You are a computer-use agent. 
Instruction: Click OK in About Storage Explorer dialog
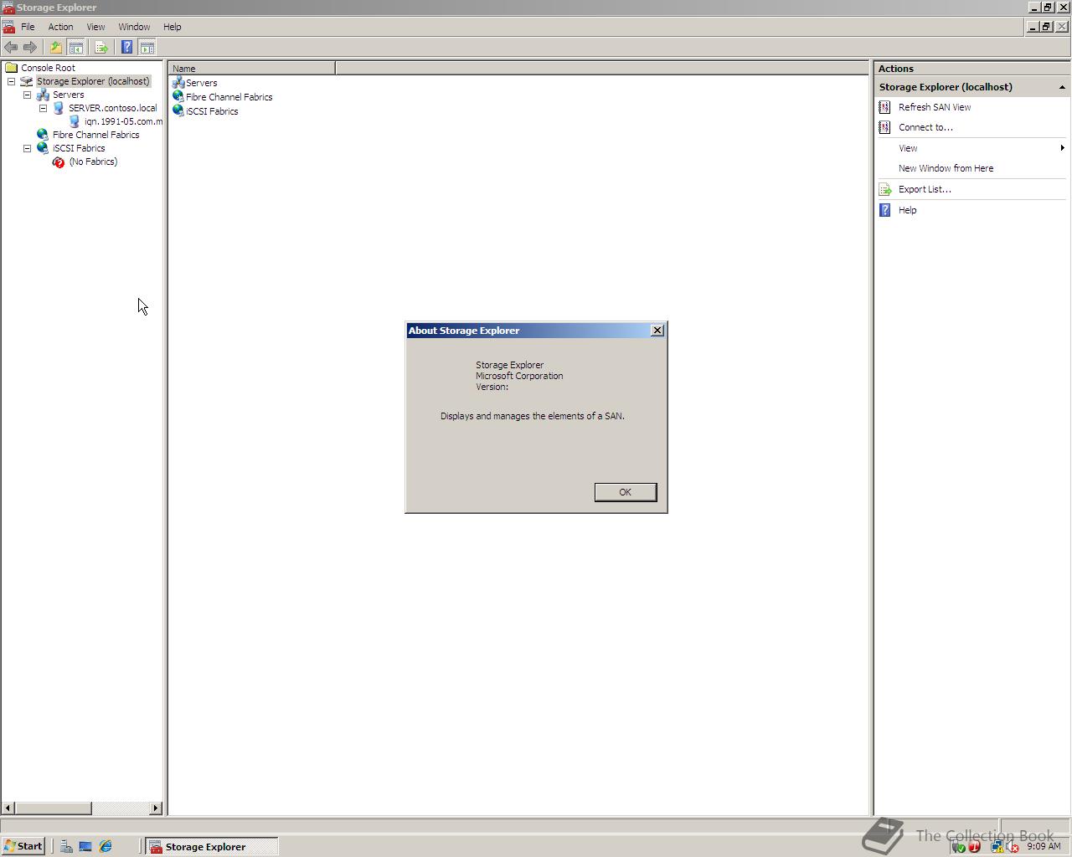(x=626, y=492)
